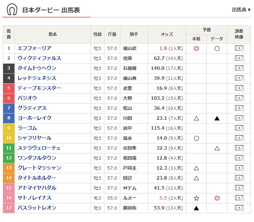Click the 騎手 column header
The image size is (254, 222).
134,34
